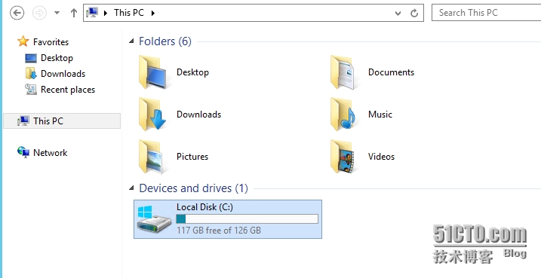This screenshot has width=541, height=278.
Task: Click the Forward arrow navigation button
Action: (x=39, y=13)
